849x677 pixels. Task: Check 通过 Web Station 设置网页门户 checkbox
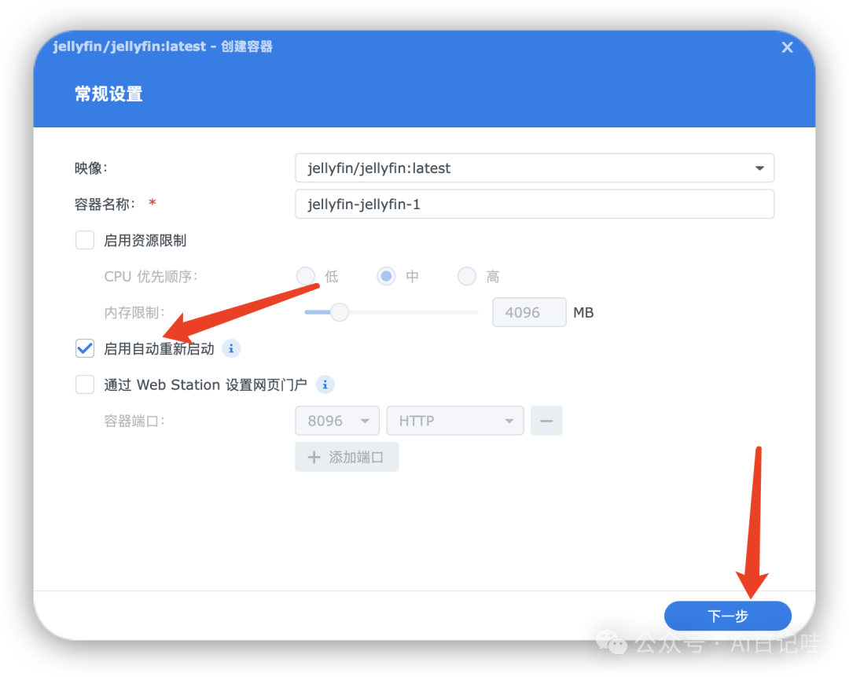pos(85,384)
